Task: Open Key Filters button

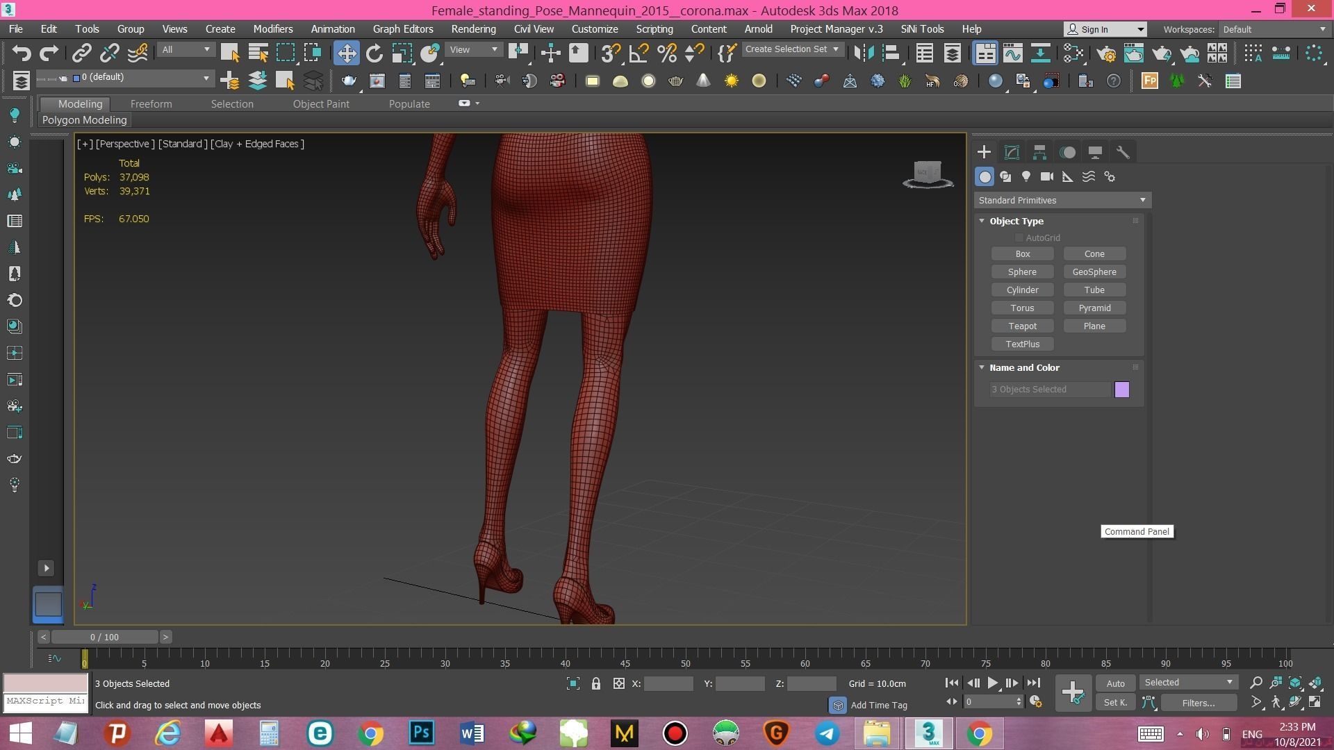Action: 1198,703
